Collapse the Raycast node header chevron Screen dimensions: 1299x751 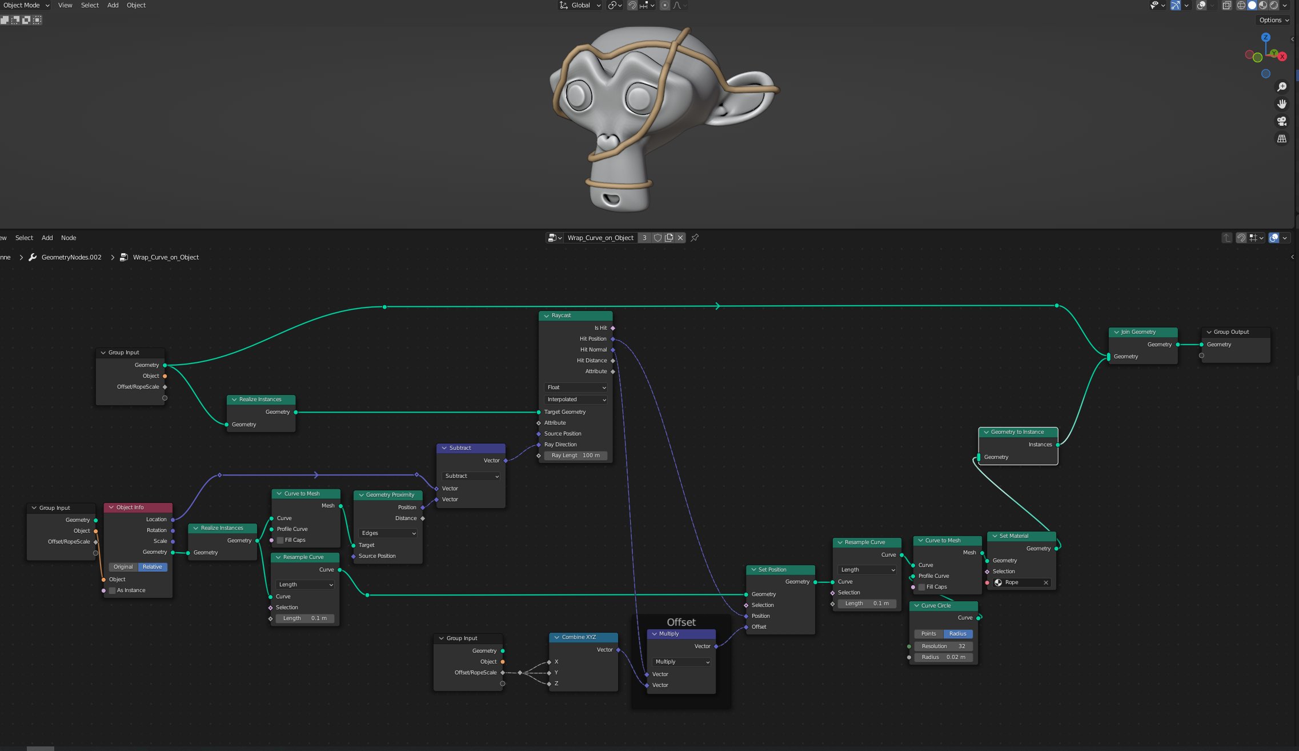pyautogui.click(x=547, y=315)
